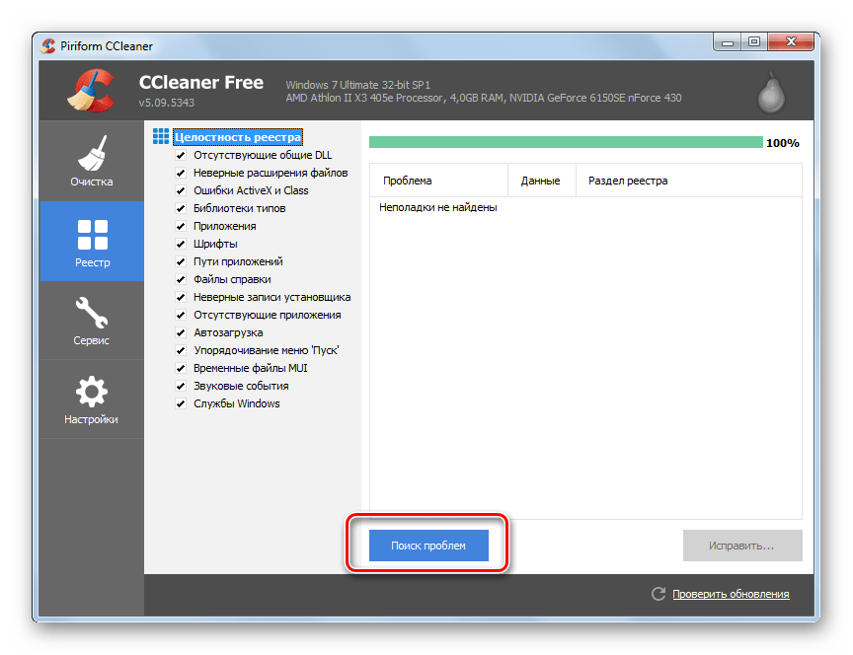
Task: Click the green scan progress bar
Action: pyautogui.click(x=566, y=142)
